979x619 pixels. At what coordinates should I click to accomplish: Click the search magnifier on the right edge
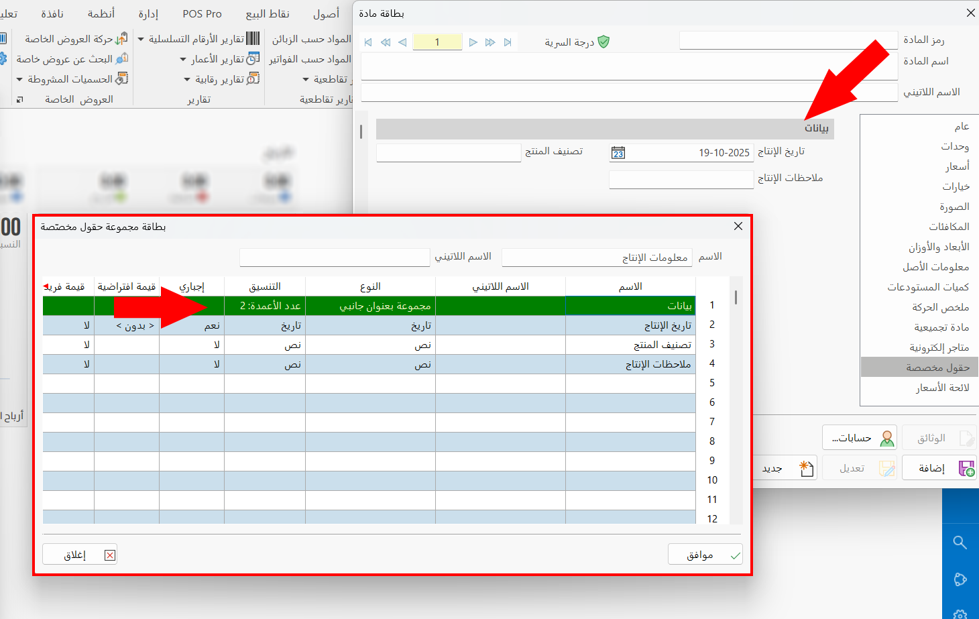[960, 543]
